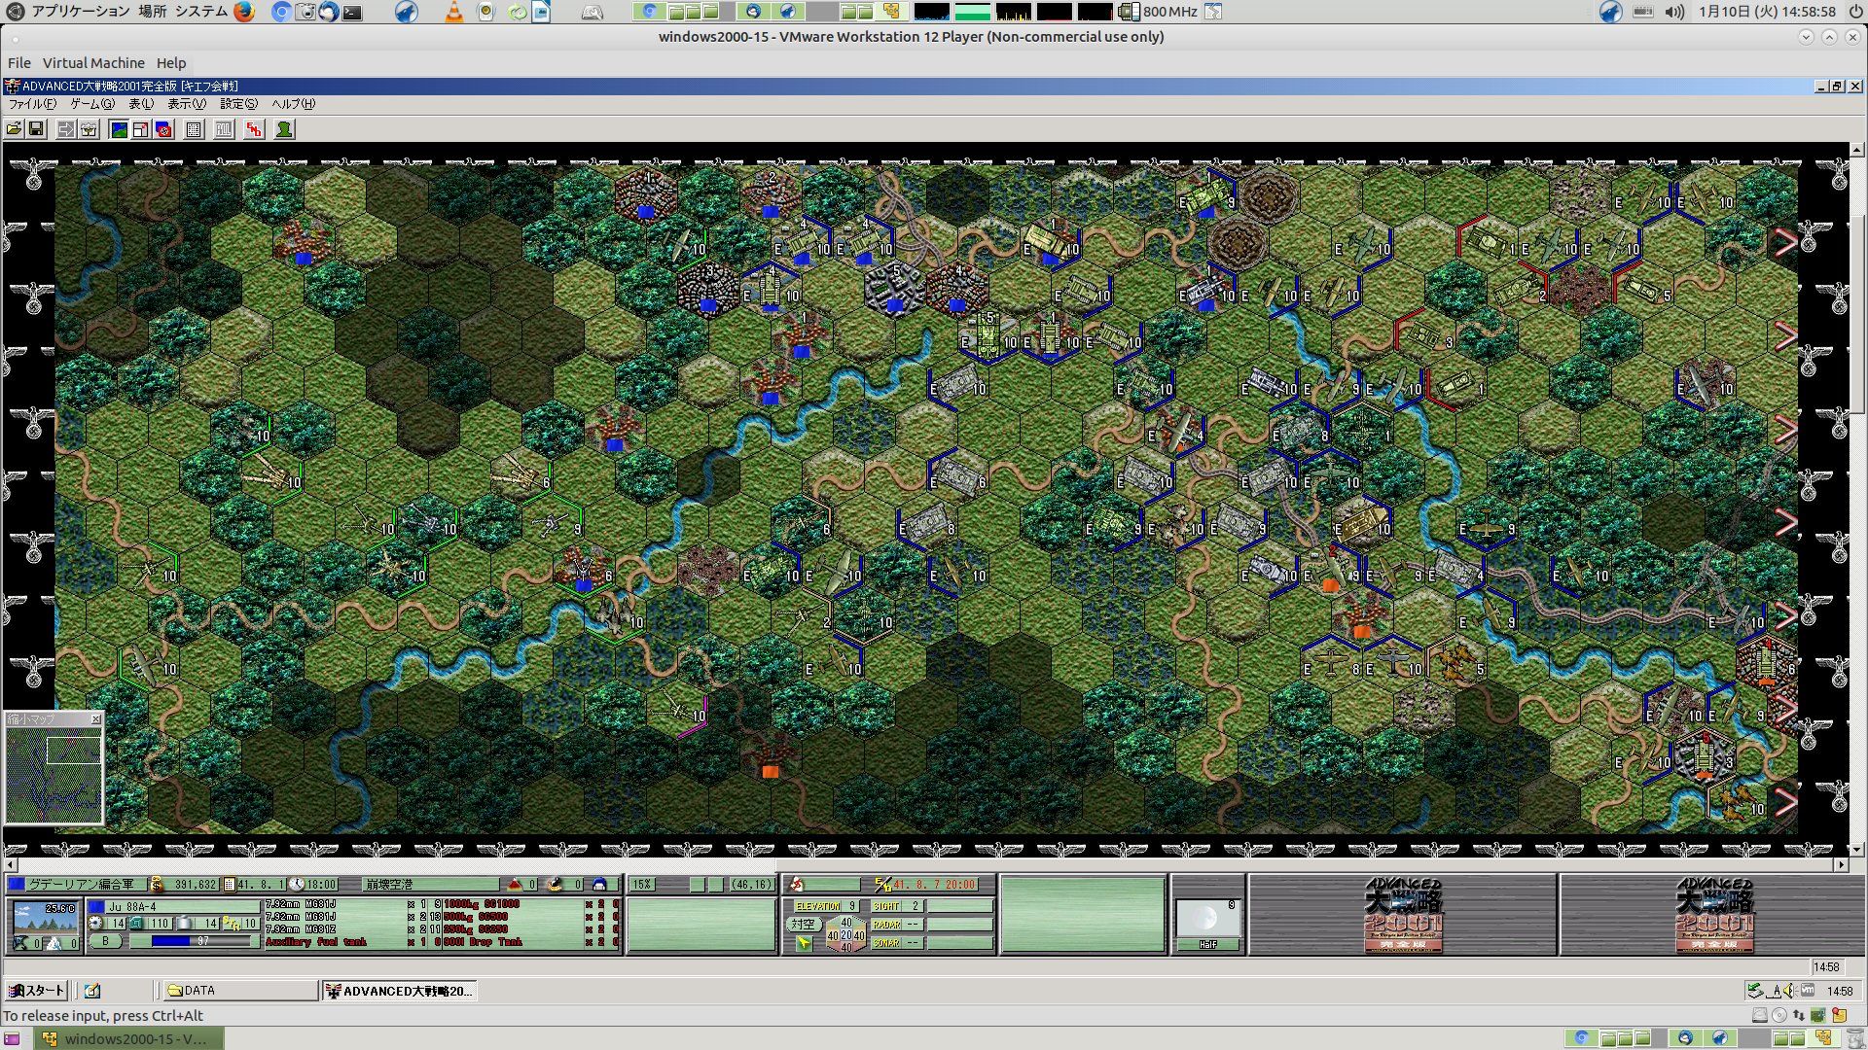Click the red END turn toolbar icon
1868x1050 pixels.
coord(254,129)
